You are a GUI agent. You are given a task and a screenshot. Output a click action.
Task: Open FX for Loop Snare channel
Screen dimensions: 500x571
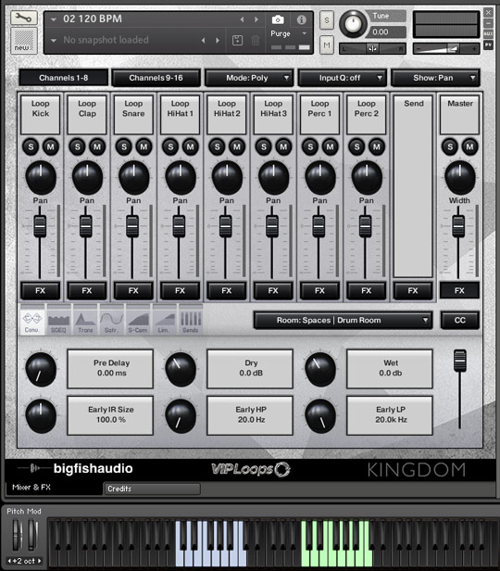(133, 291)
